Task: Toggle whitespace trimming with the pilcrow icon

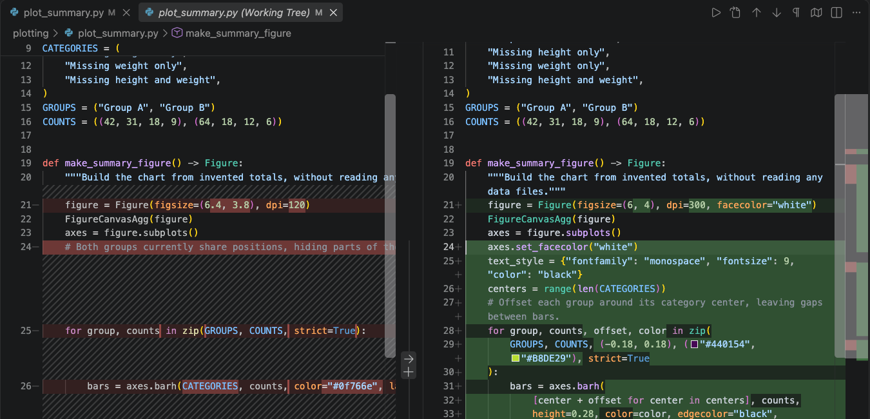Action: pos(796,13)
